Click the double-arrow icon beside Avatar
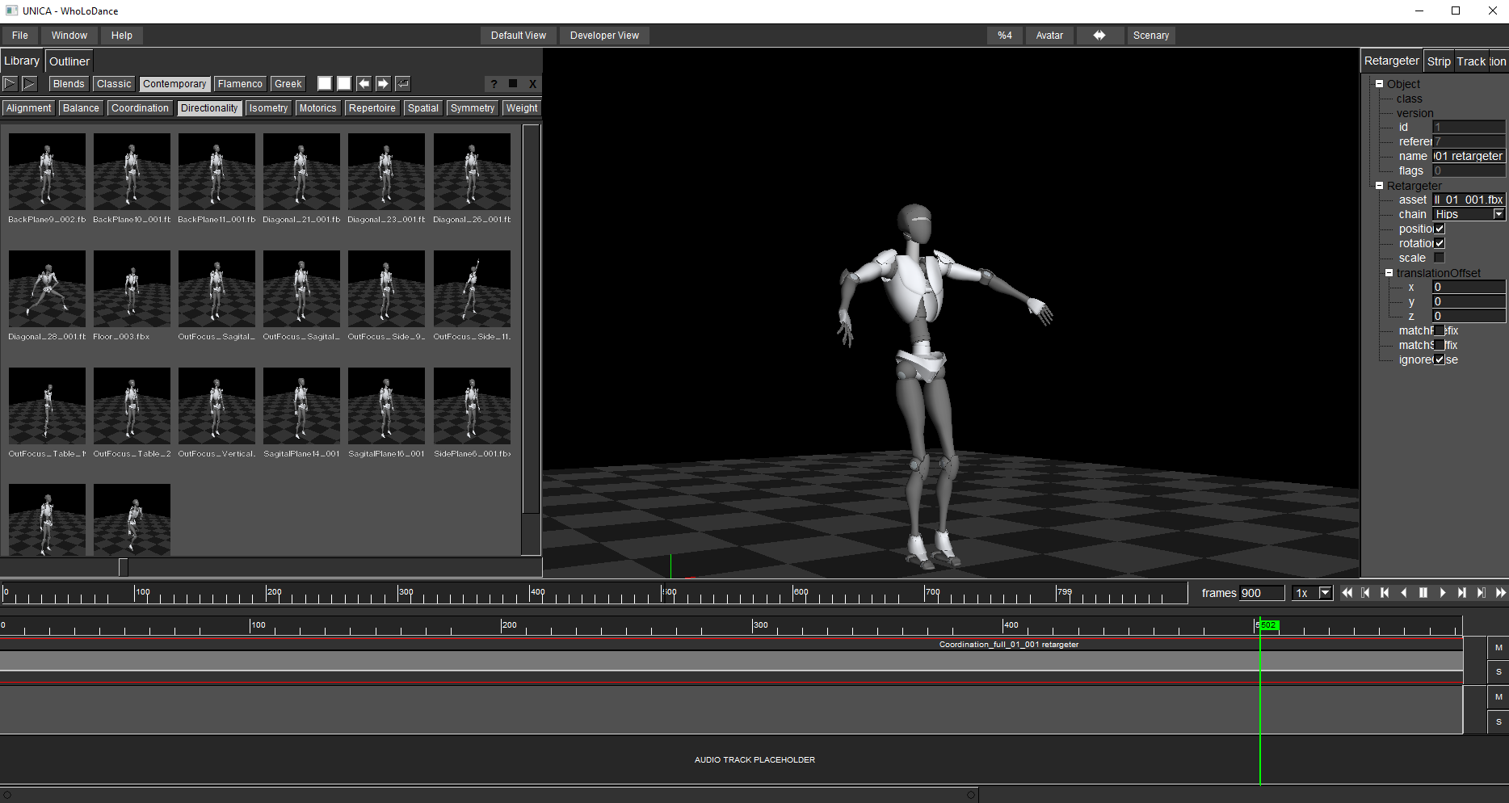 [1099, 36]
